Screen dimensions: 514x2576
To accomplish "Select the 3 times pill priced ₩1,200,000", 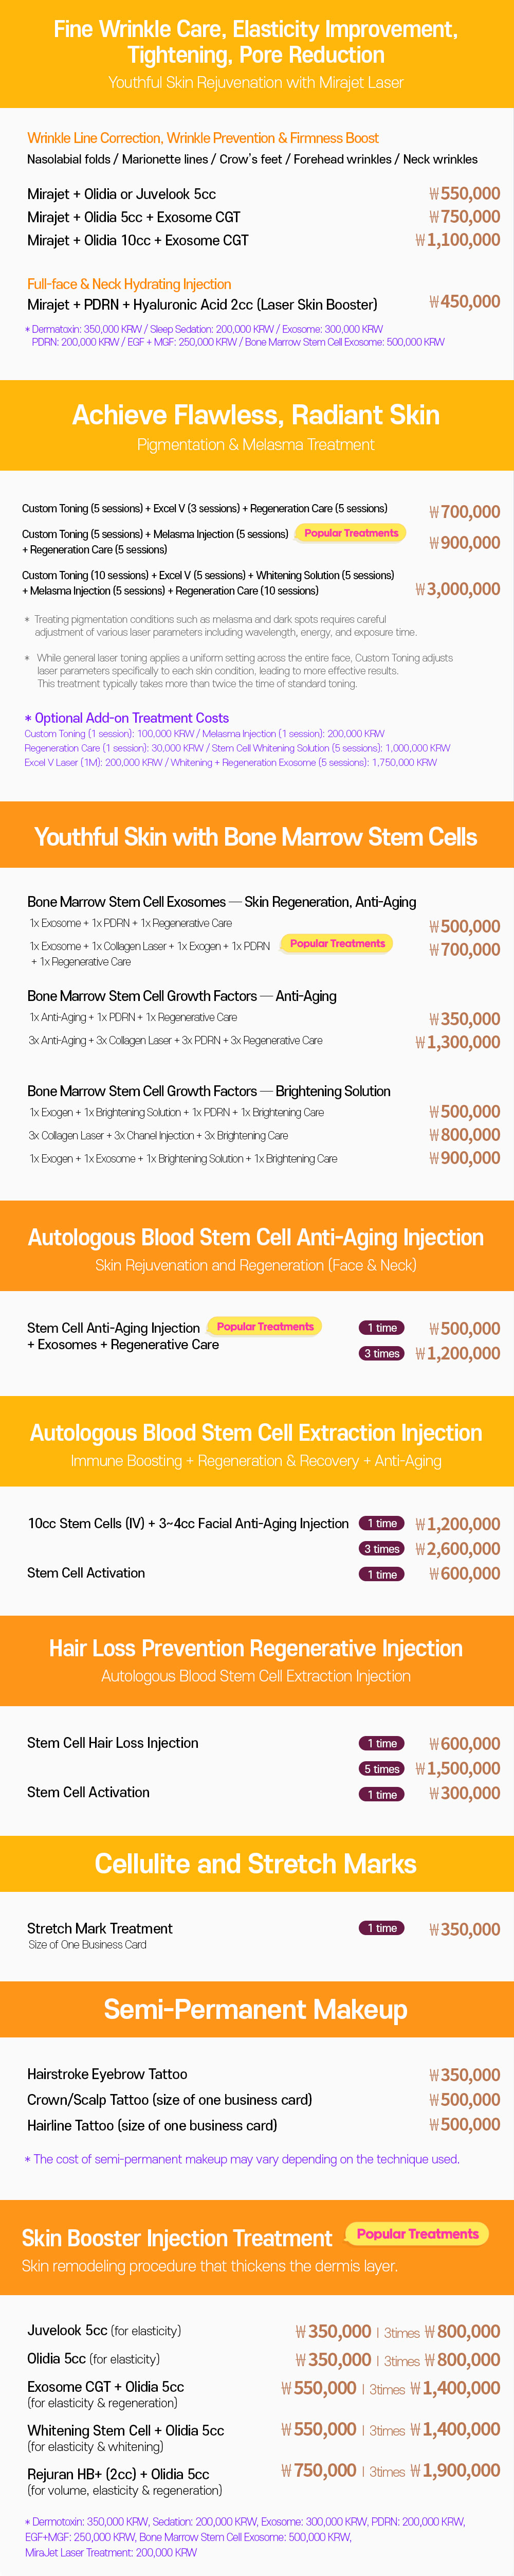I will coord(382,1353).
